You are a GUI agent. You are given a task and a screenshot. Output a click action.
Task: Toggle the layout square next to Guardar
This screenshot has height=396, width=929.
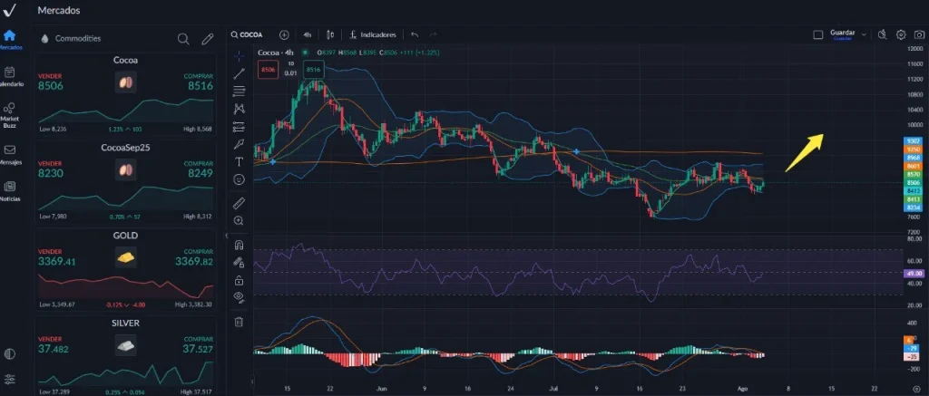tap(818, 35)
